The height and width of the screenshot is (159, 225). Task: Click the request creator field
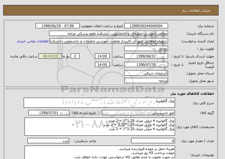click(109, 41)
